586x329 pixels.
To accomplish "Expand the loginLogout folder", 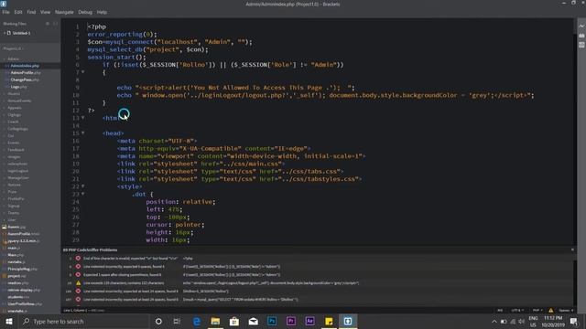I will pos(18,171).
